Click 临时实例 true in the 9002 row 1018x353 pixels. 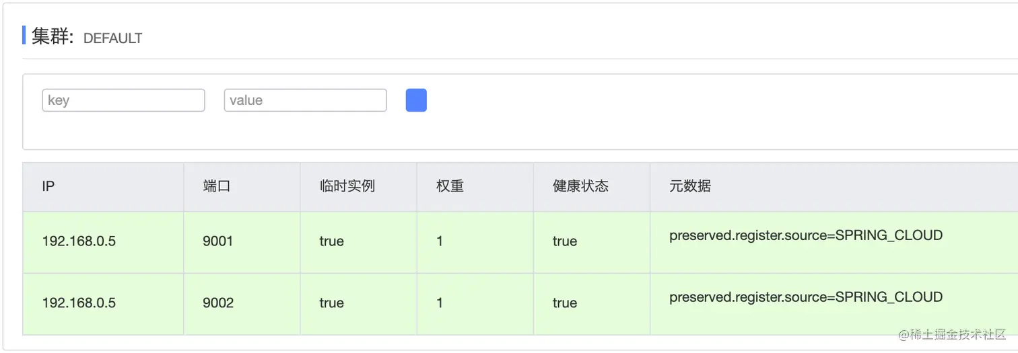click(x=331, y=303)
